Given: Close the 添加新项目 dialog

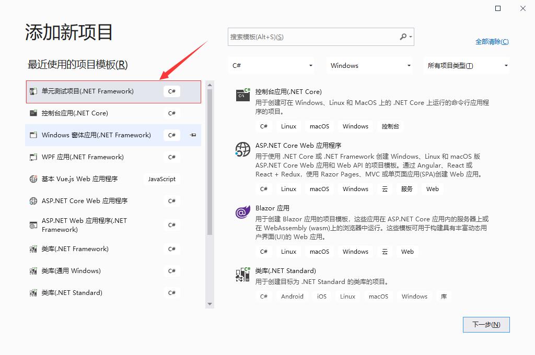Looking at the screenshot, I should coord(522,8).
